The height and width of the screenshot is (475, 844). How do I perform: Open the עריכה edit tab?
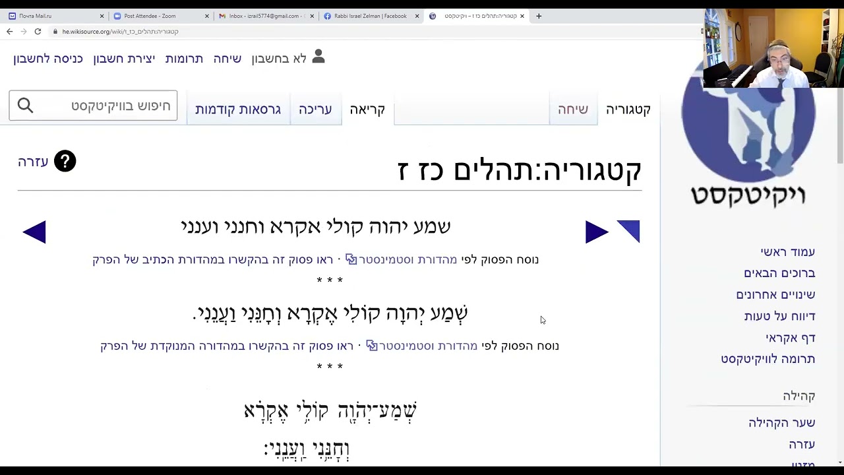315,110
